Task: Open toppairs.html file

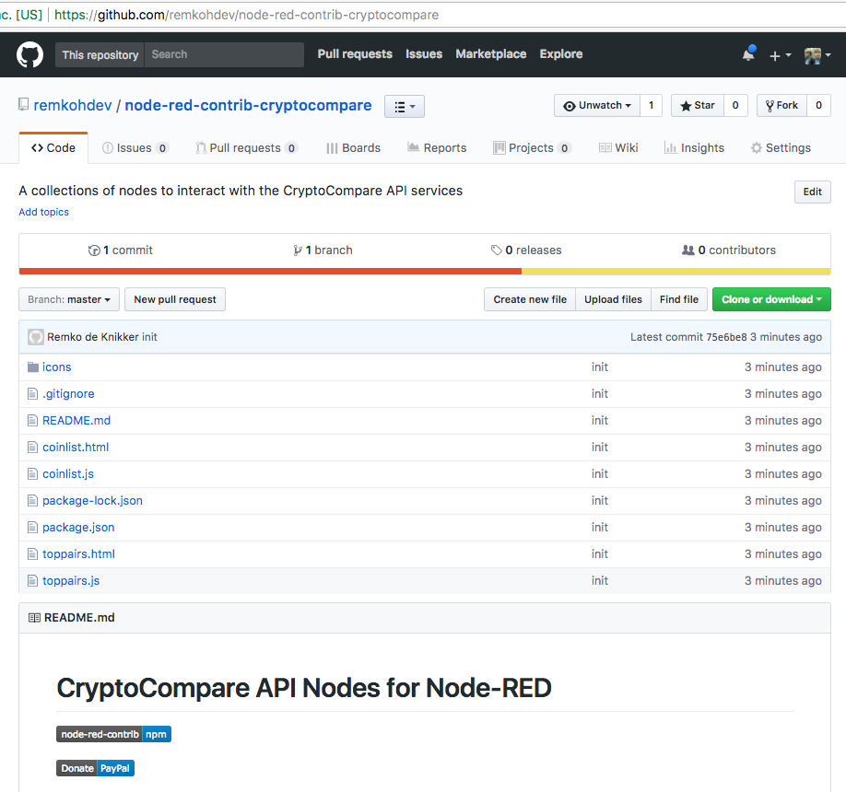Action: pos(78,554)
